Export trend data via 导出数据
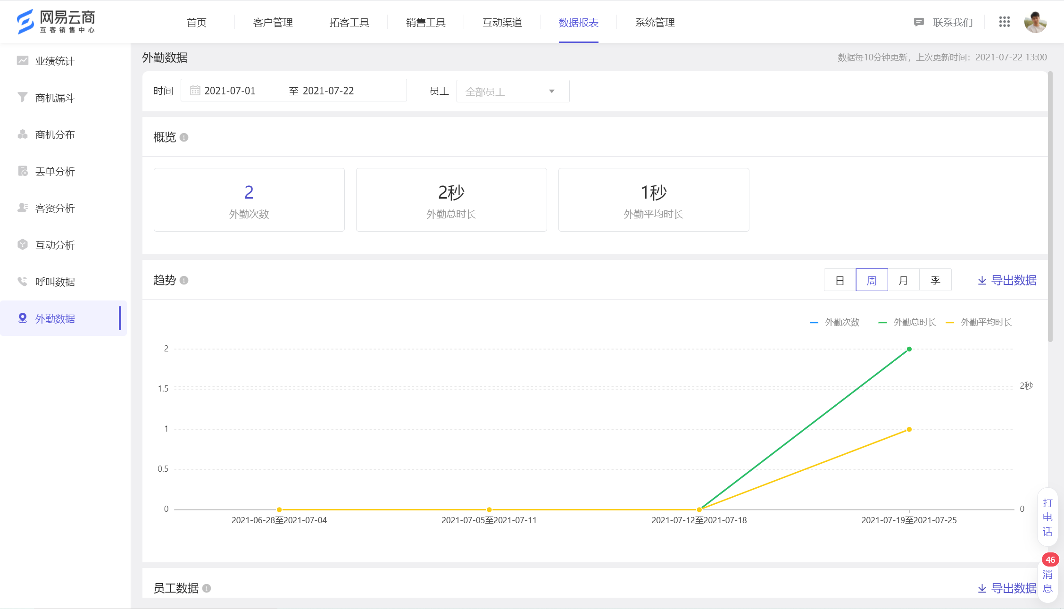1064x609 pixels. (1007, 280)
